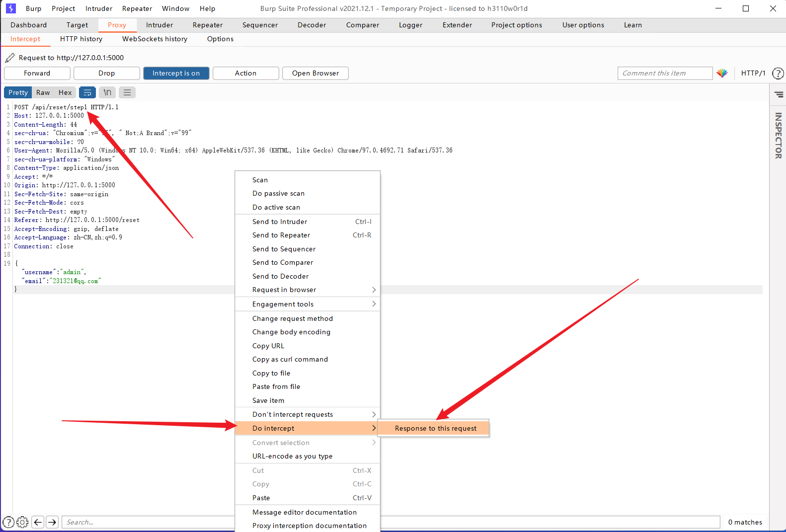This screenshot has width=786, height=532.
Task: Open the editor hamburger menu icon
Action: pos(127,92)
